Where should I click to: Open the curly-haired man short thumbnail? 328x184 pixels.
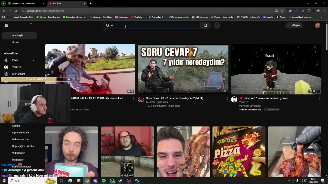[x=71, y=152]
